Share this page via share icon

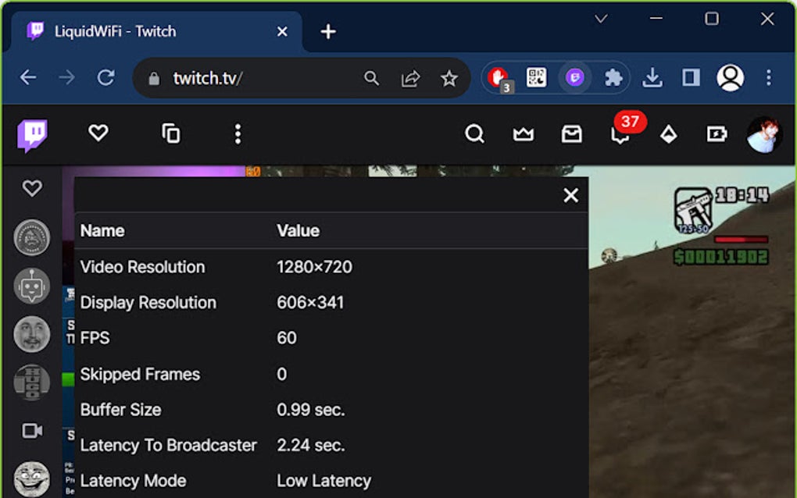410,78
